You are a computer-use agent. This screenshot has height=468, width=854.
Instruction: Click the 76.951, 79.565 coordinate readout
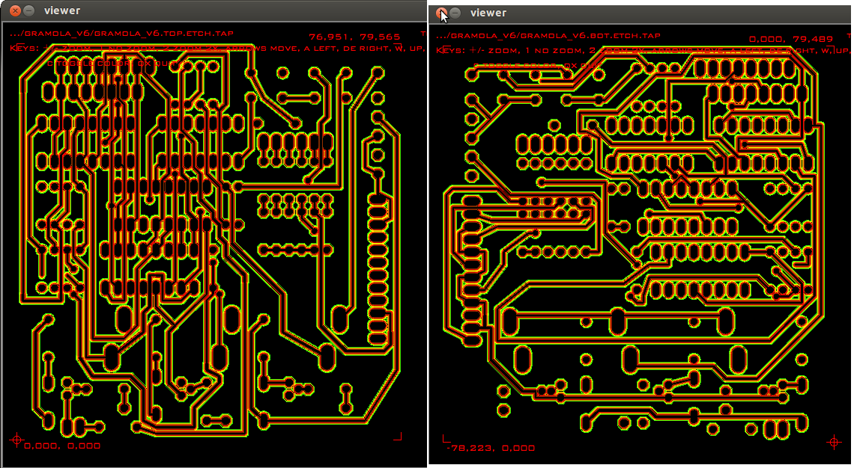tap(354, 36)
